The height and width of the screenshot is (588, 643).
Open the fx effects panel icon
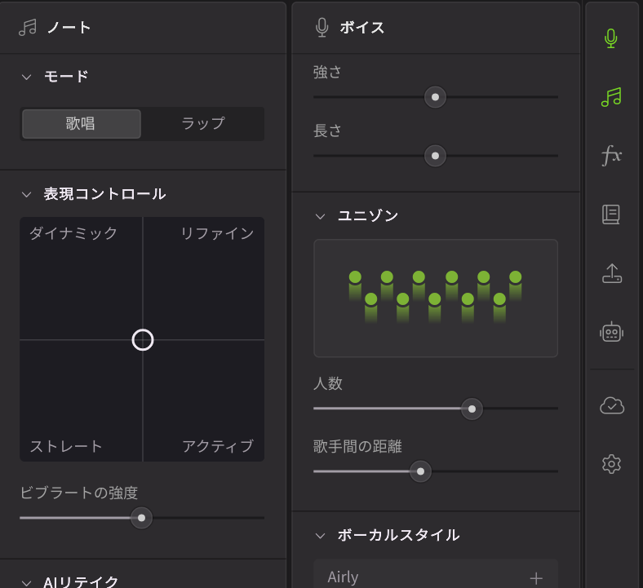611,156
